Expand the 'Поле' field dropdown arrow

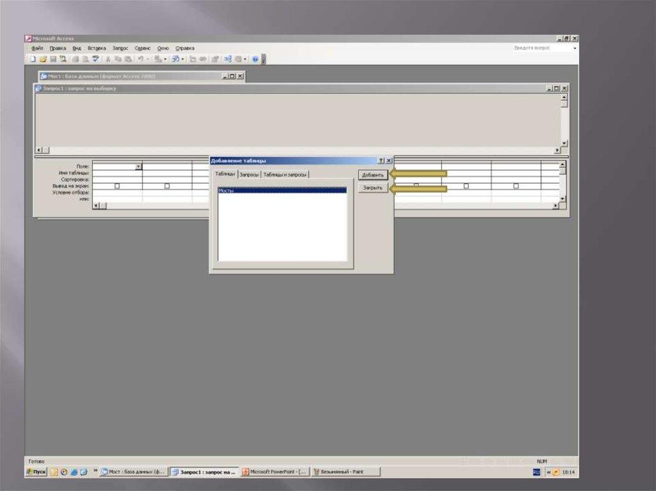(x=138, y=166)
